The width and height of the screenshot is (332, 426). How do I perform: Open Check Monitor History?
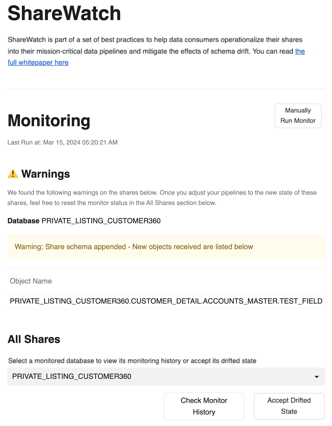204,406
